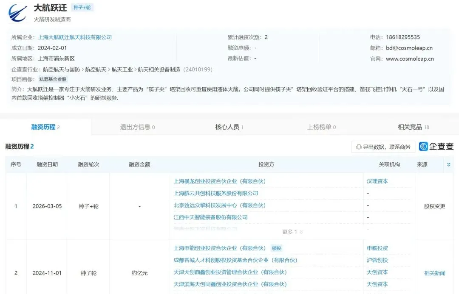
Task: Open the 退出方信息 tab
Action: pyautogui.click(x=137, y=127)
